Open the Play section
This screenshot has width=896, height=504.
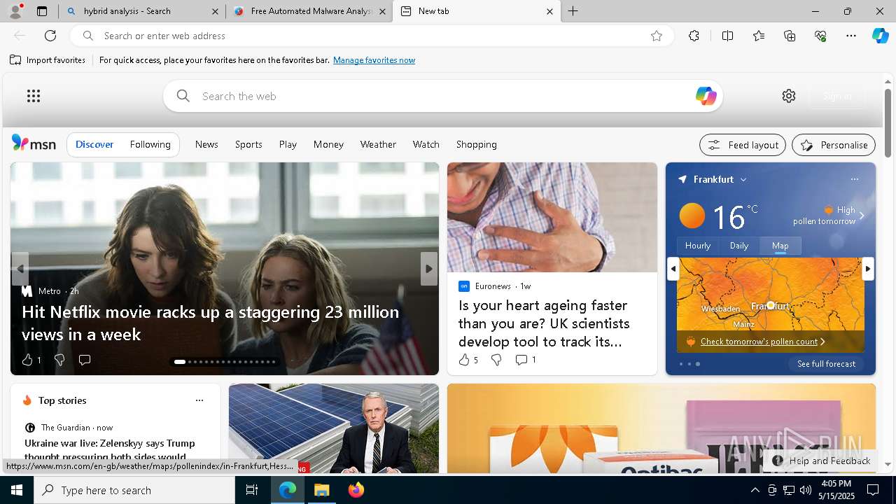[x=288, y=144]
